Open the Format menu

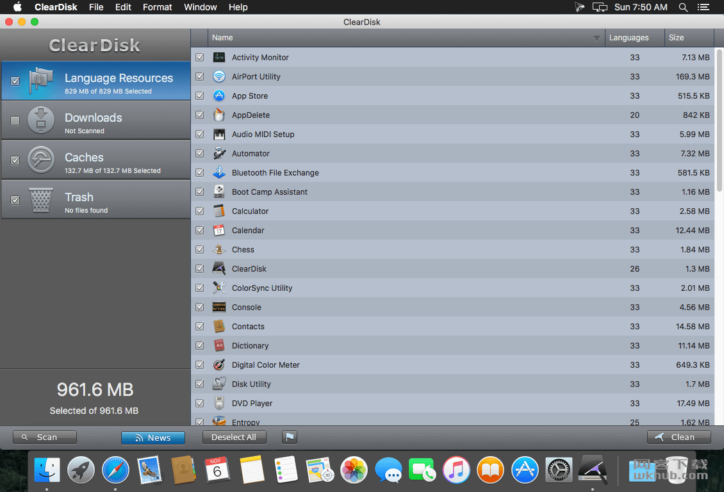pyautogui.click(x=157, y=7)
